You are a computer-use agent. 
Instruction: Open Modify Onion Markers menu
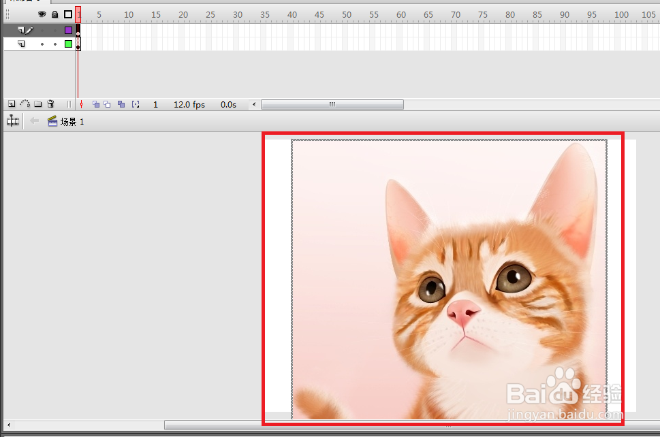tap(136, 104)
